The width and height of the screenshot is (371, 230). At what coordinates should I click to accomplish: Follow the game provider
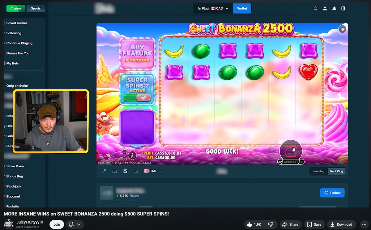point(332,193)
